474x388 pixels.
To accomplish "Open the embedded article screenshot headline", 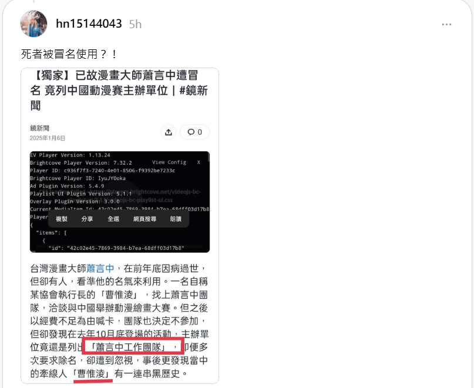I will (119, 90).
